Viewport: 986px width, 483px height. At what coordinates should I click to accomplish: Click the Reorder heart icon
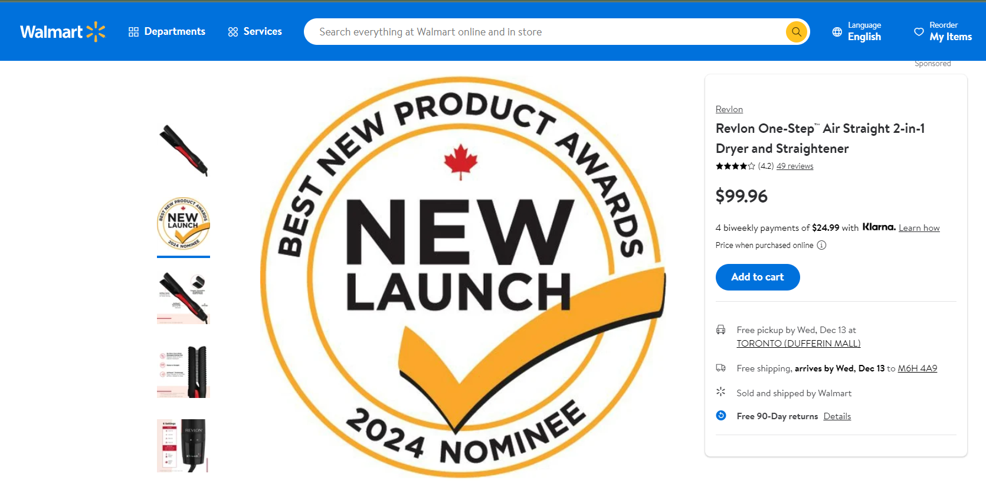919,32
